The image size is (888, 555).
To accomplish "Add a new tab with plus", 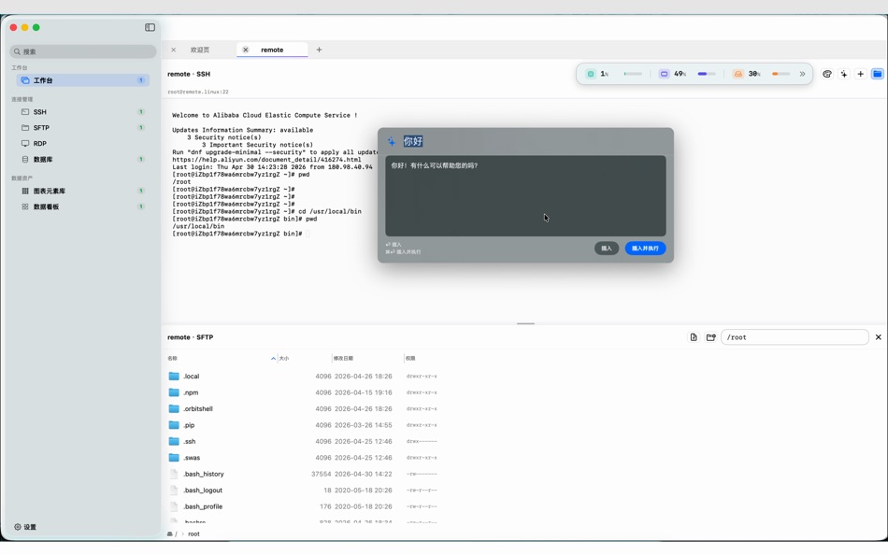I will [x=319, y=50].
